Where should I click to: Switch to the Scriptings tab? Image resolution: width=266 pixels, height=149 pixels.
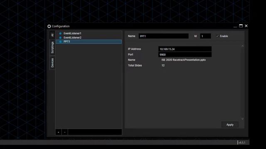(52, 48)
